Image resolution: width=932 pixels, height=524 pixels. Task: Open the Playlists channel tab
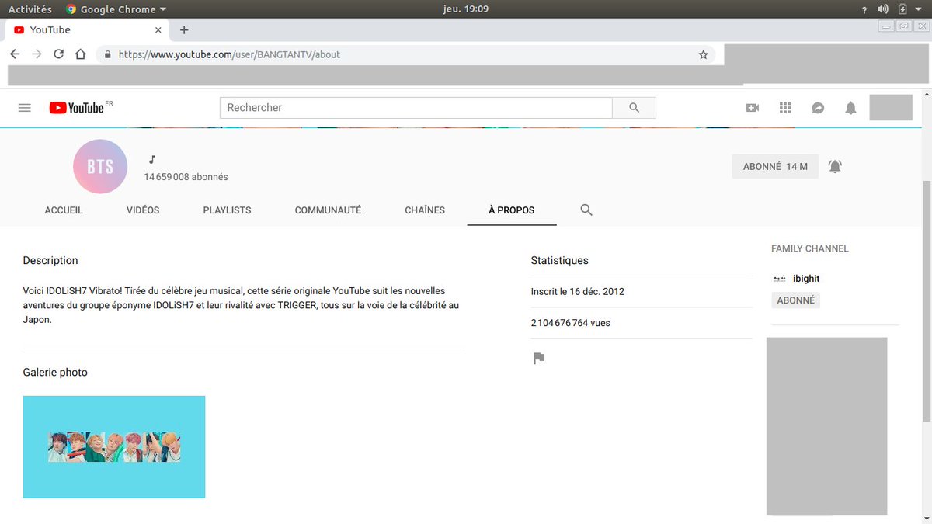coord(227,210)
